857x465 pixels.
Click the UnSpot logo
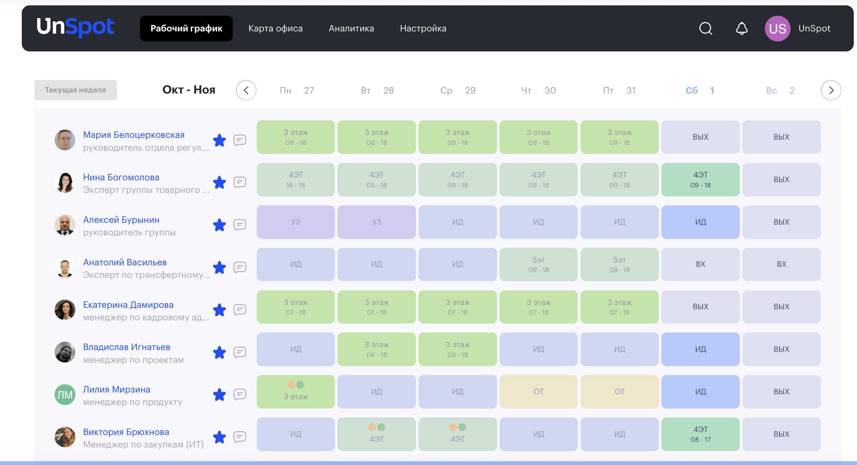[x=75, y=27]
